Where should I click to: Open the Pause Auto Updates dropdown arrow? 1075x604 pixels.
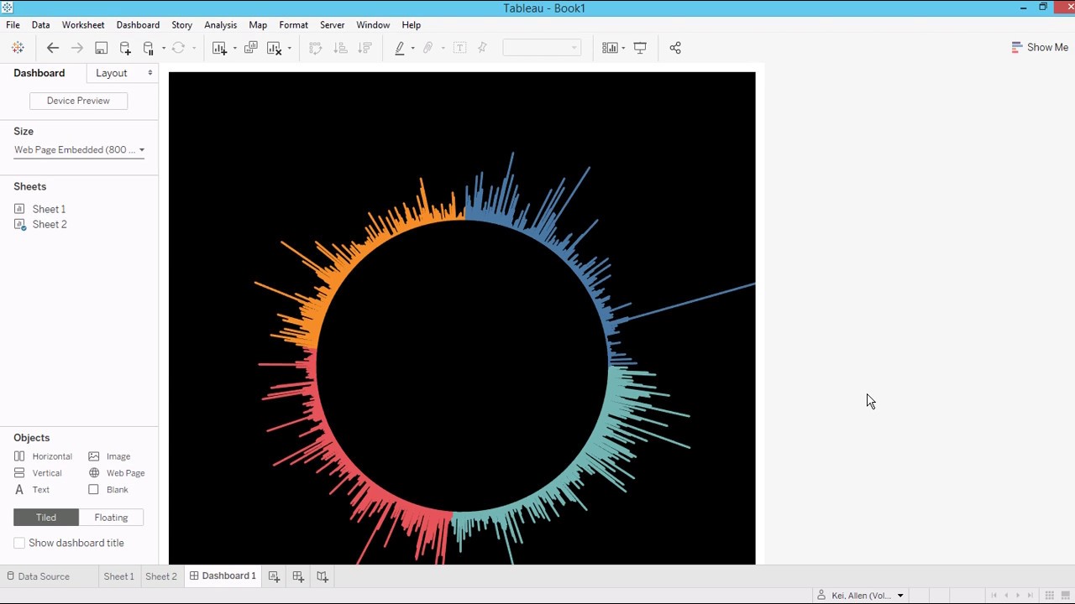[163, 48]
